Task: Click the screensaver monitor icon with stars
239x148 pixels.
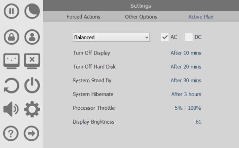Action: pos(11,61)
